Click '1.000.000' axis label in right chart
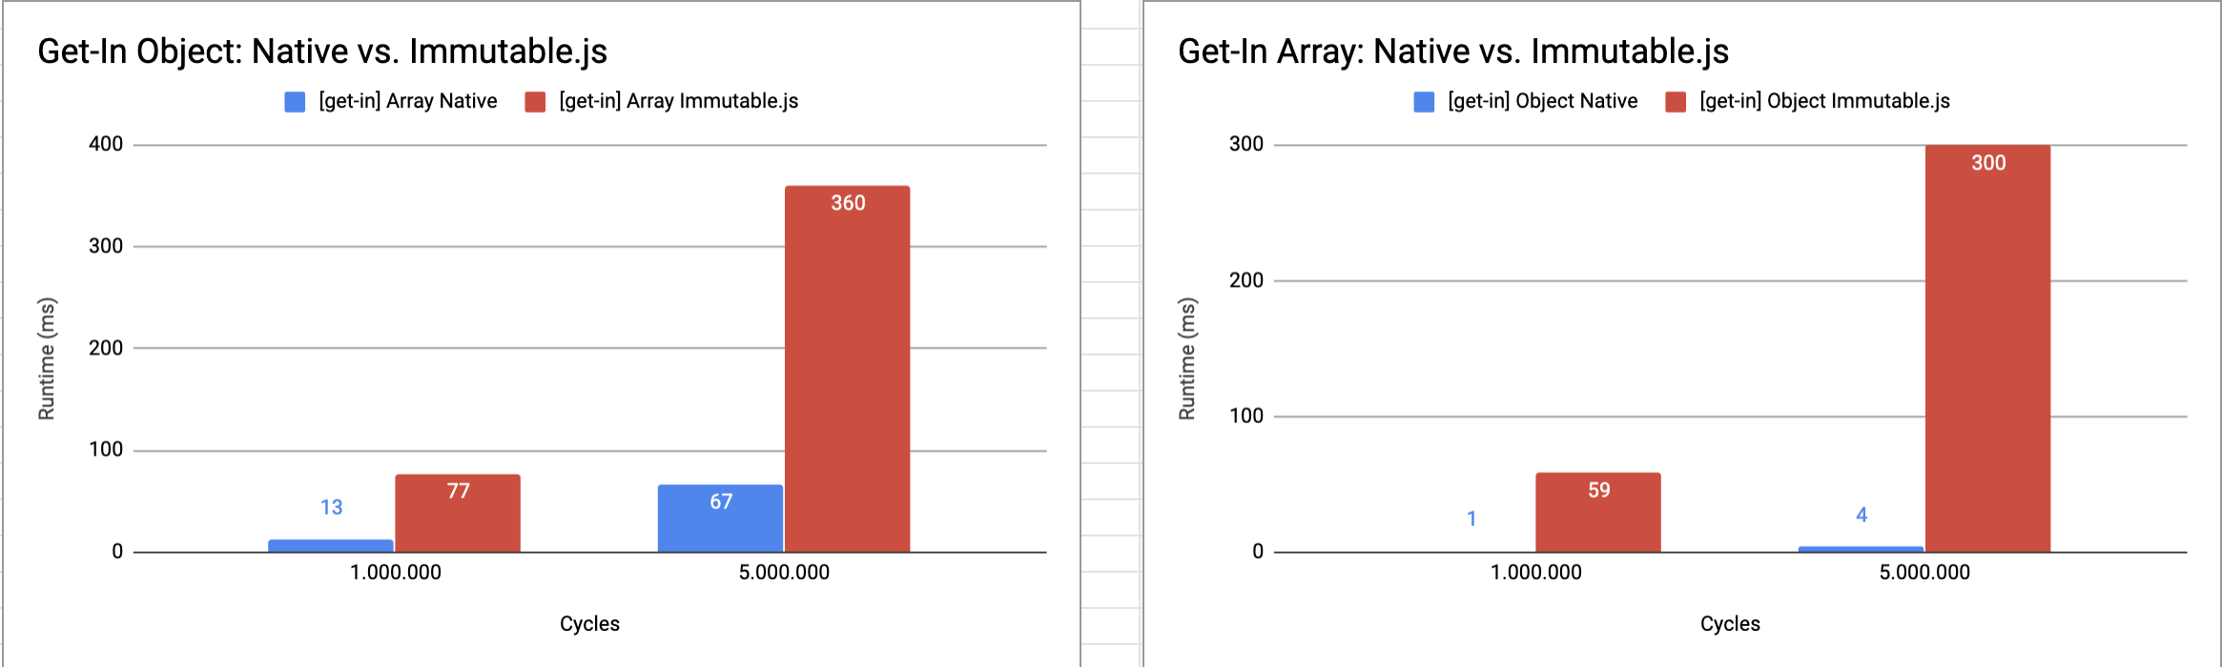This screenshot has width=2222, height=667. [1536, 572]
